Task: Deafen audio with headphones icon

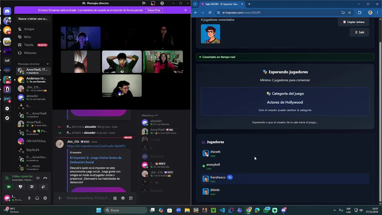Action: [37, 198]
